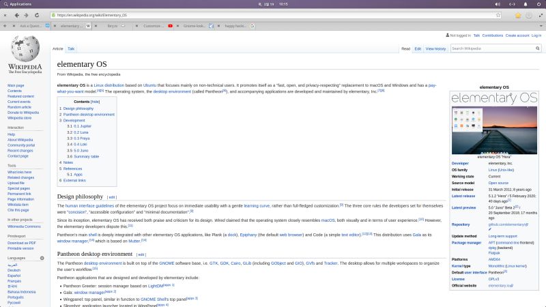The height and width of the screenshot is (307, 546).
Task: Close the 'Ask a Quest...' tab
Action: [14, 26]
